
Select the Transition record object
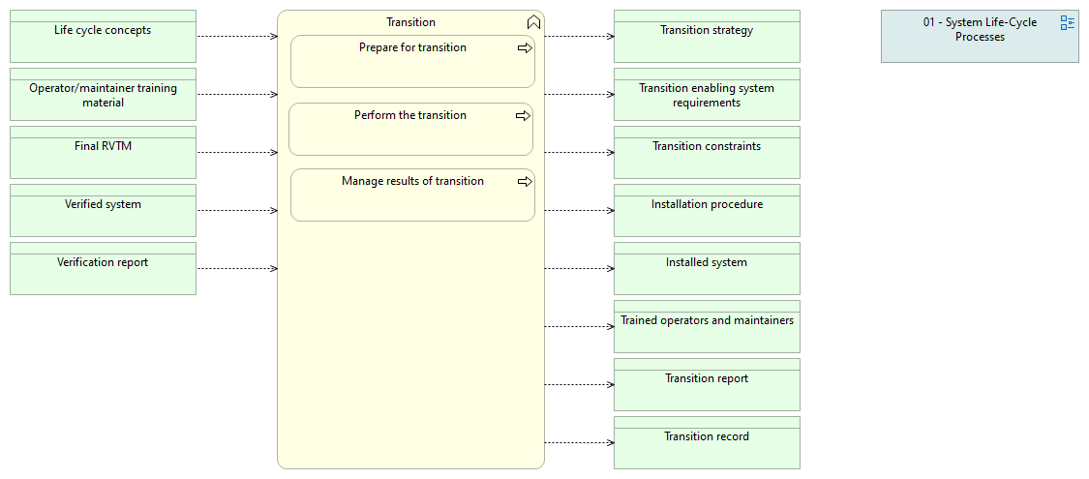coord(707,443)
